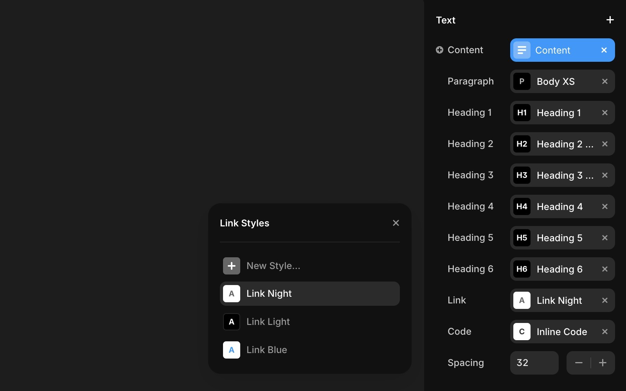Click the A icon next to Link Night
Screen dimensions: 626x391
(522, 300)
